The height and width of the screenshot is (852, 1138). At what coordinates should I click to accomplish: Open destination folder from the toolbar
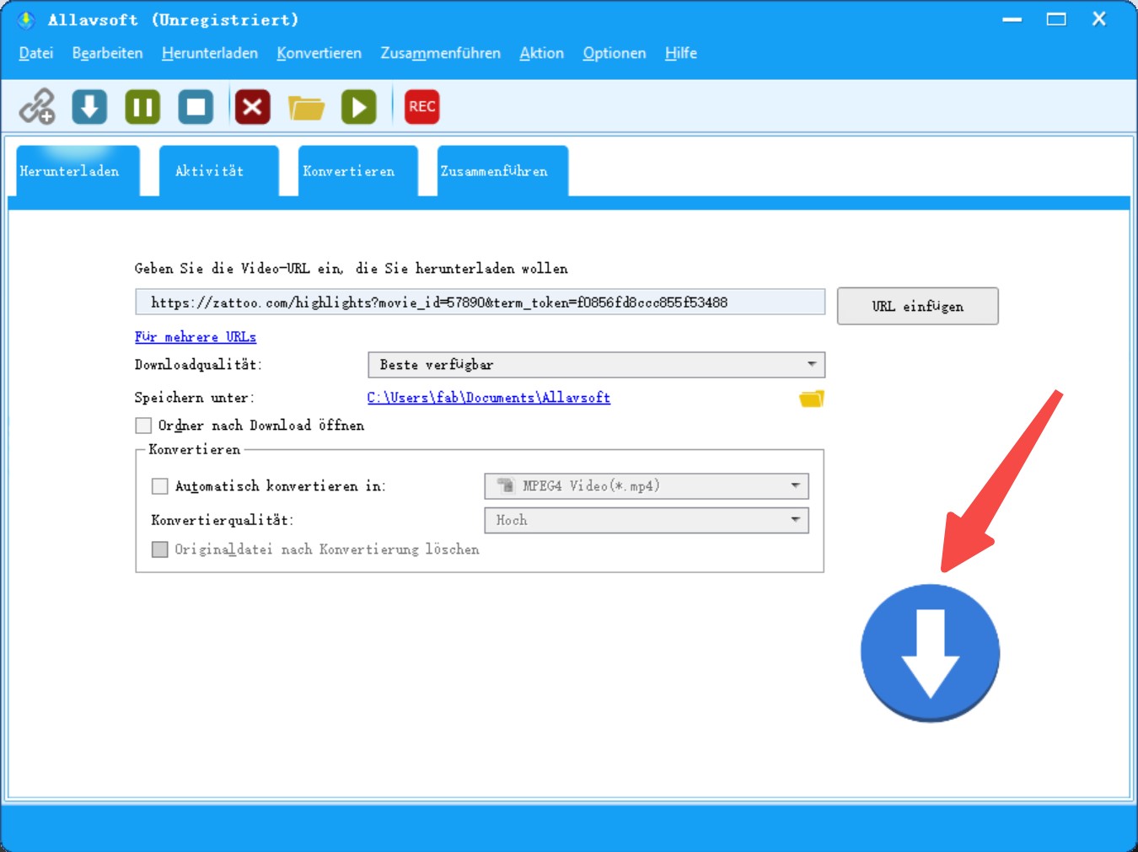tap(306, 107)
